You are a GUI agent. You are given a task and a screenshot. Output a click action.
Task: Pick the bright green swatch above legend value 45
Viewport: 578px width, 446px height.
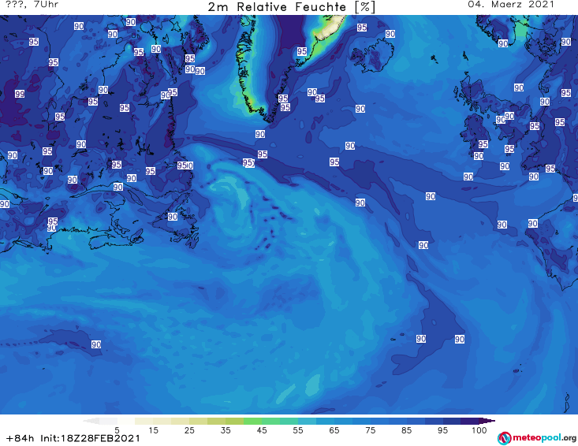252,421
